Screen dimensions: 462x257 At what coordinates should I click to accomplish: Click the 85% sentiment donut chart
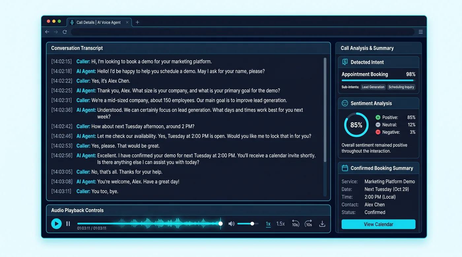pyautogui.click(x=356, y=125)
